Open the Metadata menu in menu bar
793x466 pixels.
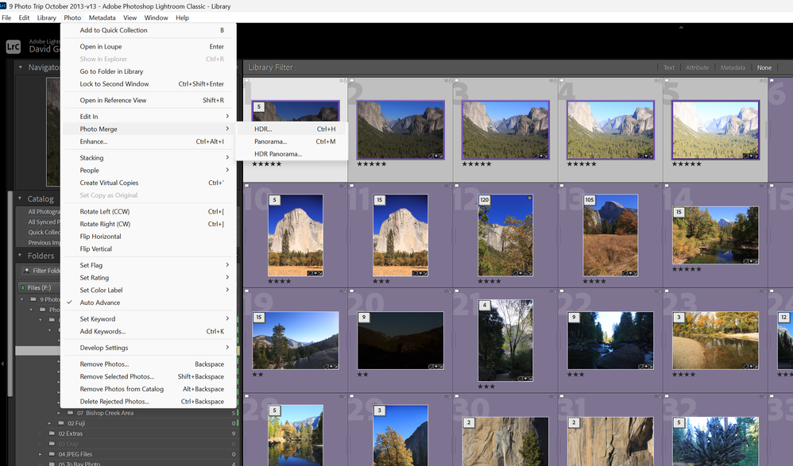102,17
